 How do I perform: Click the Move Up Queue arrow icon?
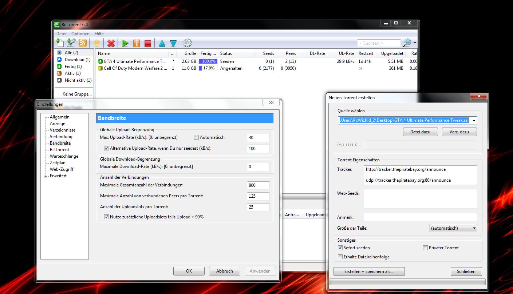162,44
